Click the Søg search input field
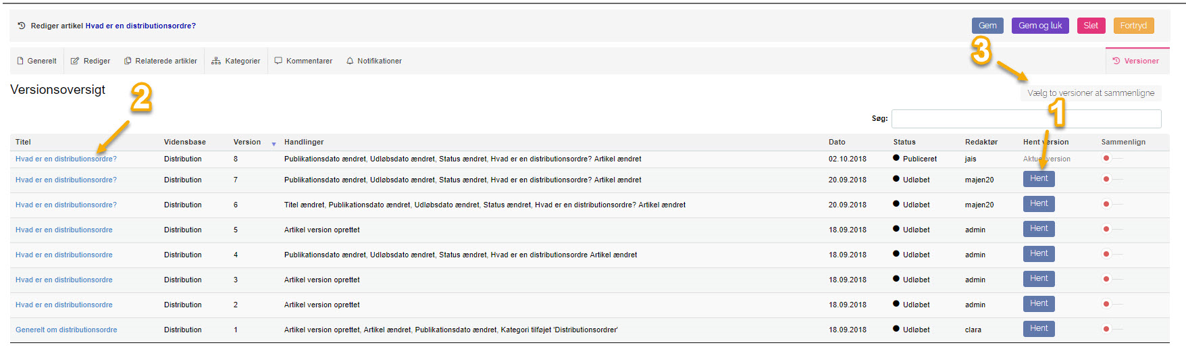 point(1026,119)
